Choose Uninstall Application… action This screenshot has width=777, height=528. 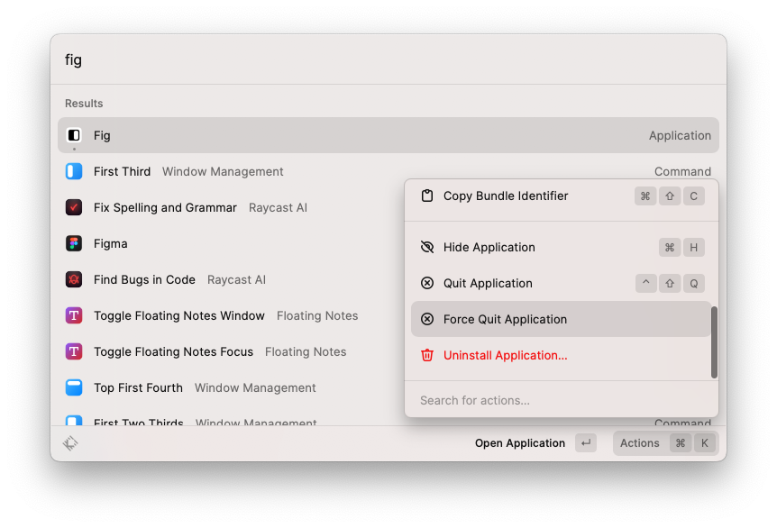click(x=562, y=355)
